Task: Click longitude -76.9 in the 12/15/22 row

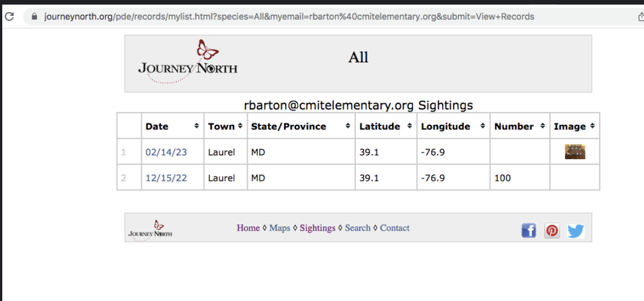Action: (433, 178)
